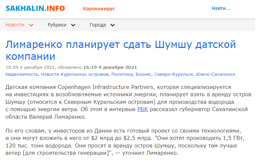Click the phrase уточнил Лимаренко

[150, 153]
